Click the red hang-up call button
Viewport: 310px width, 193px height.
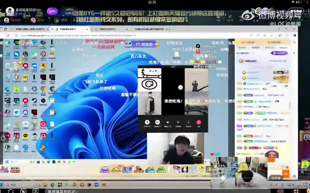click(198, 122)
